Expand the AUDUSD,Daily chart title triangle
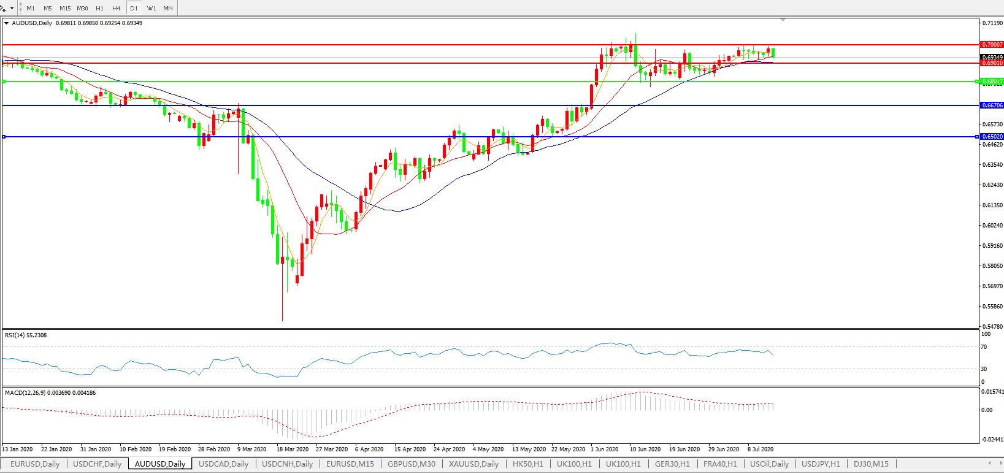The image size is (1004, 474). pyautogui.click(x=7, y=23)
